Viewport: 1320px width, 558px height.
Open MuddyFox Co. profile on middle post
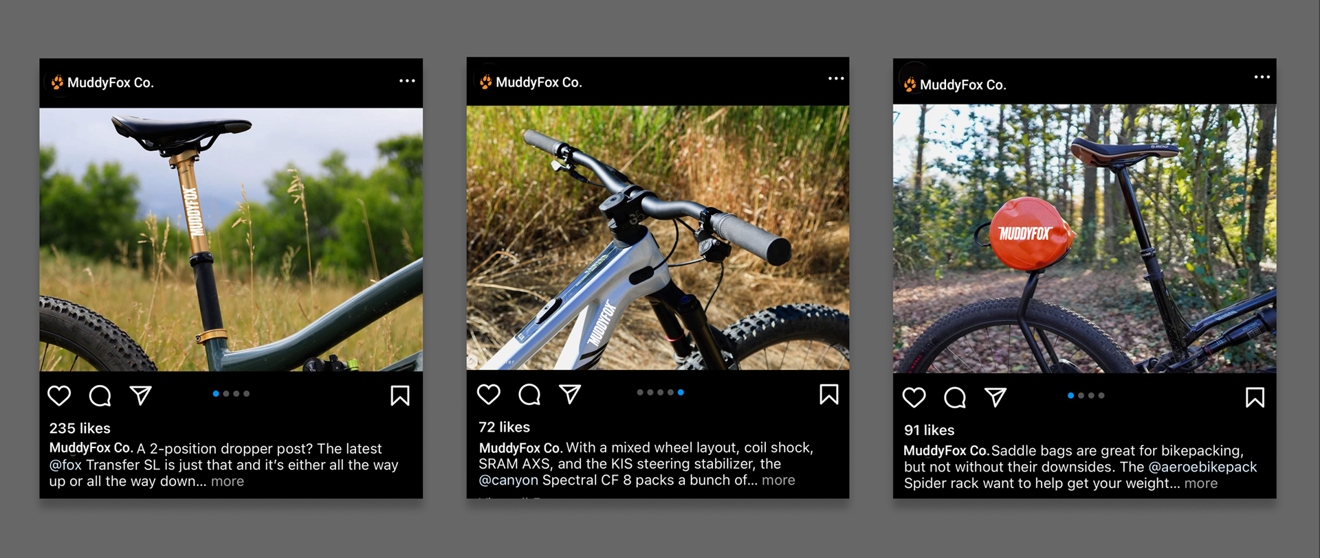click(x=538, y=82)
